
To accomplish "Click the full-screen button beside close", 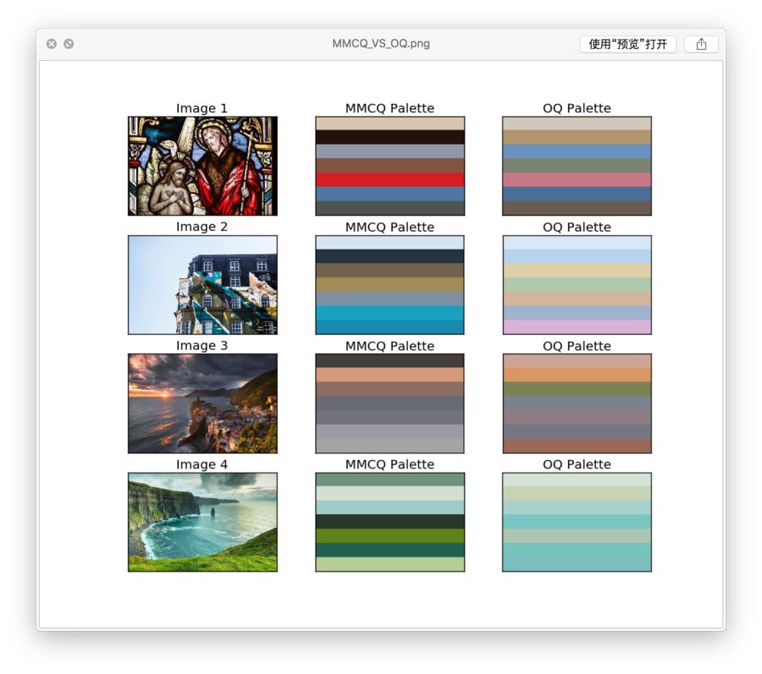I will tap(69, 44).
